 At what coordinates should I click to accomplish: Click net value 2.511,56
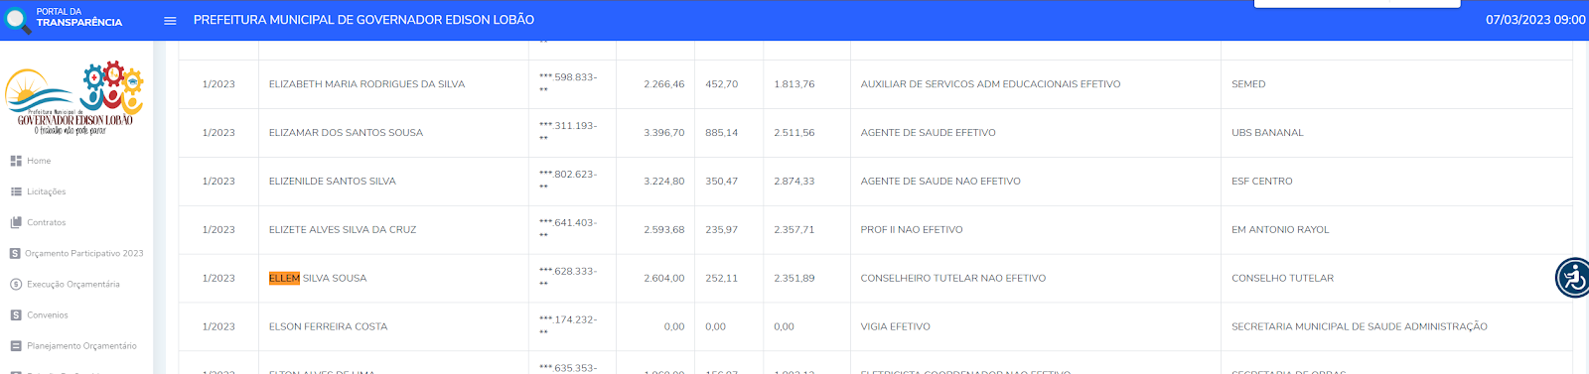point(794,133)
